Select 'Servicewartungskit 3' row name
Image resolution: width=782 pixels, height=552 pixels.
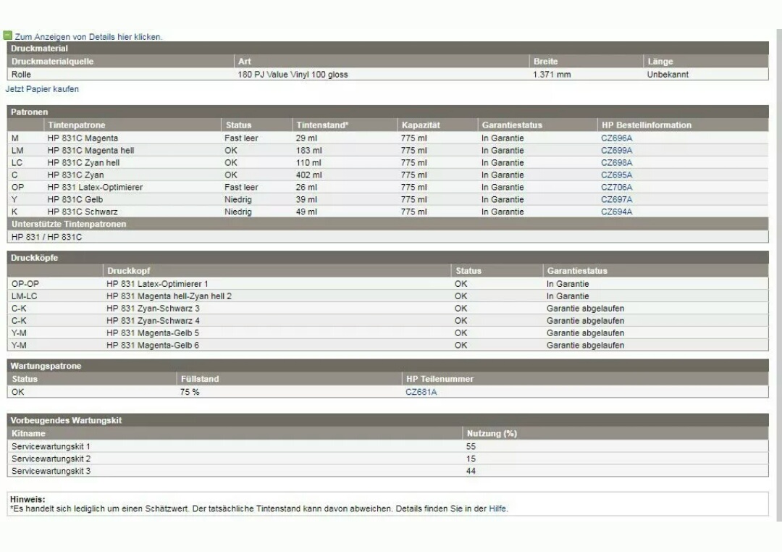point(51,471)
